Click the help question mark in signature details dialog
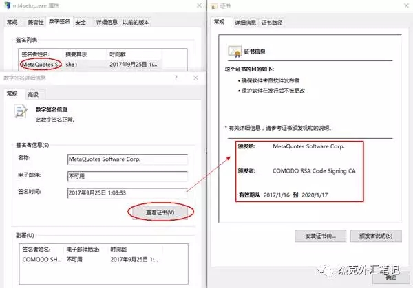The height and width of the screenshot is (288, 413). [x=176, y=78]
